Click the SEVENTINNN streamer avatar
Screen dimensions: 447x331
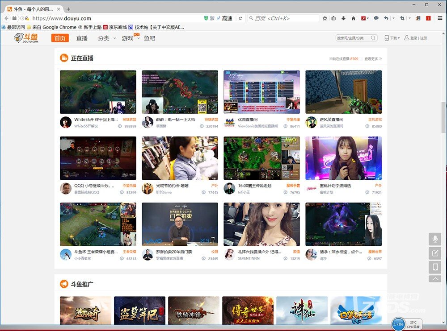click(x=229, y=255)
